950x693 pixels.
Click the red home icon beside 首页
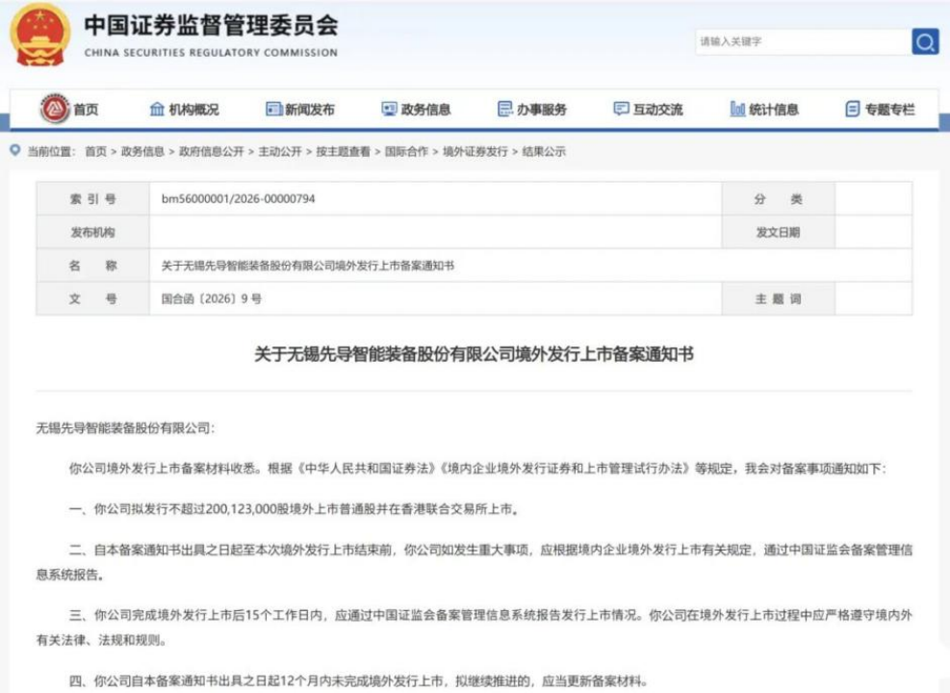(x=55, y=109)
